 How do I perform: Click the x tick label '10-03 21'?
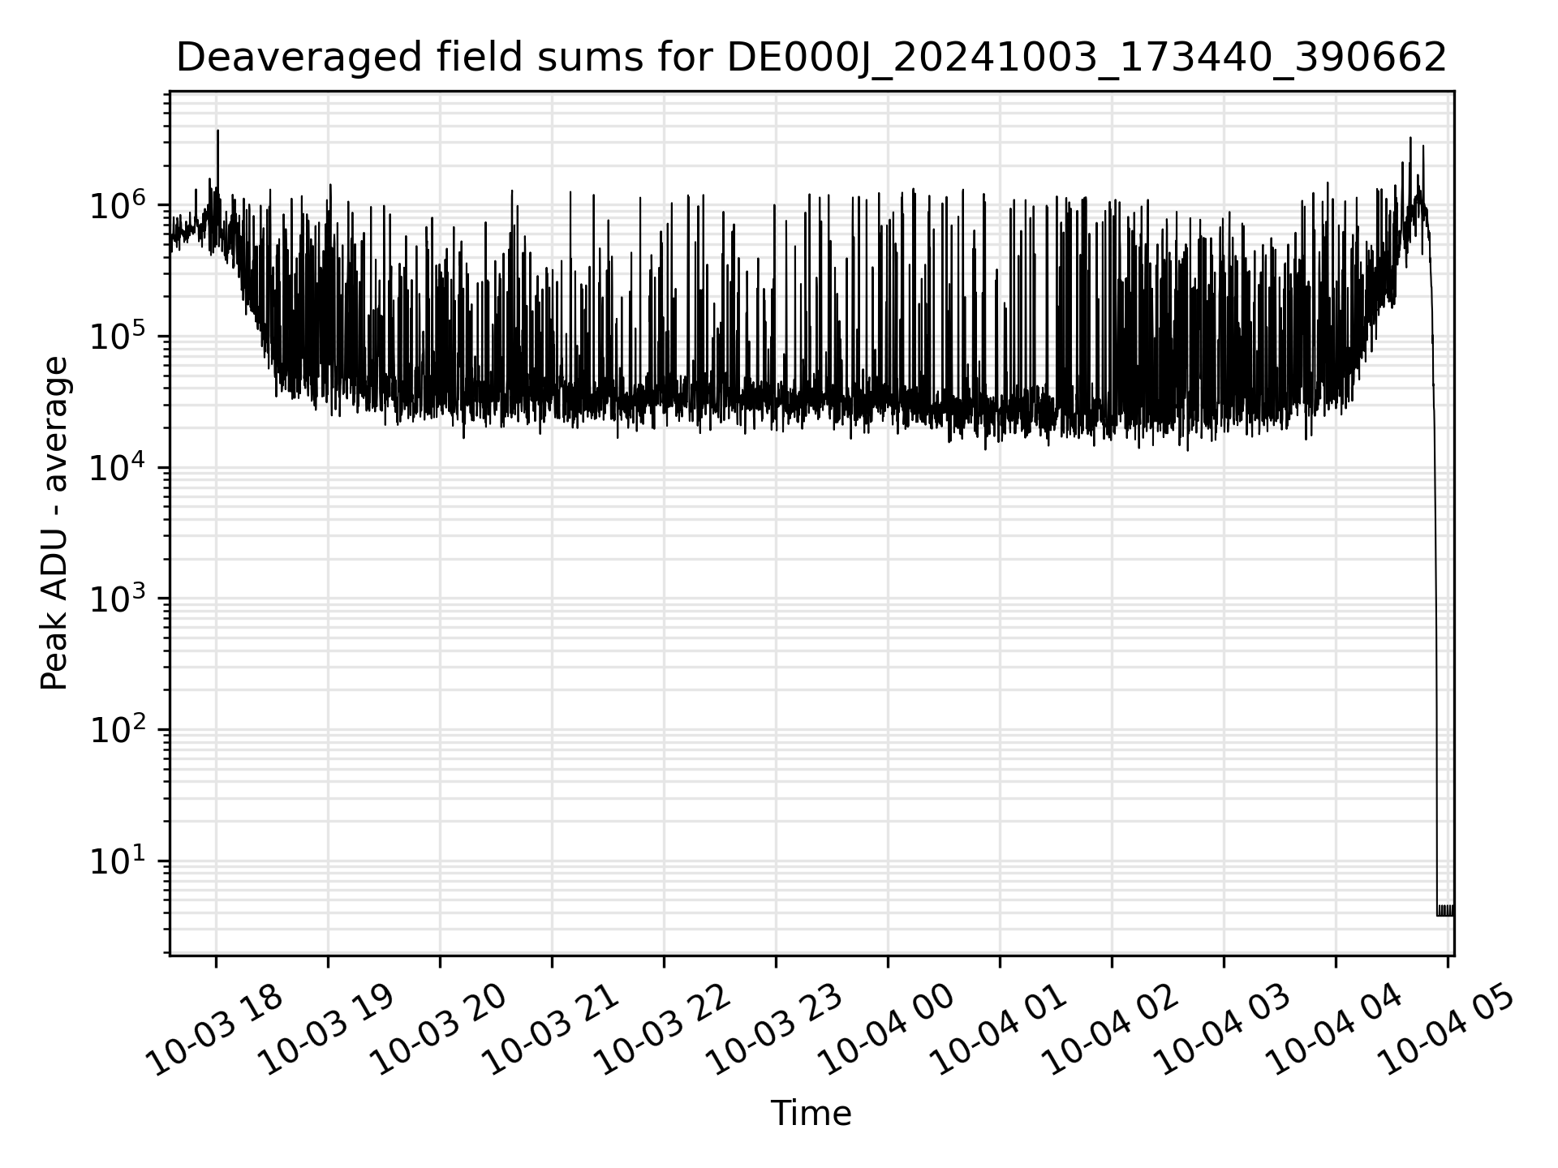pos(552,1030)
